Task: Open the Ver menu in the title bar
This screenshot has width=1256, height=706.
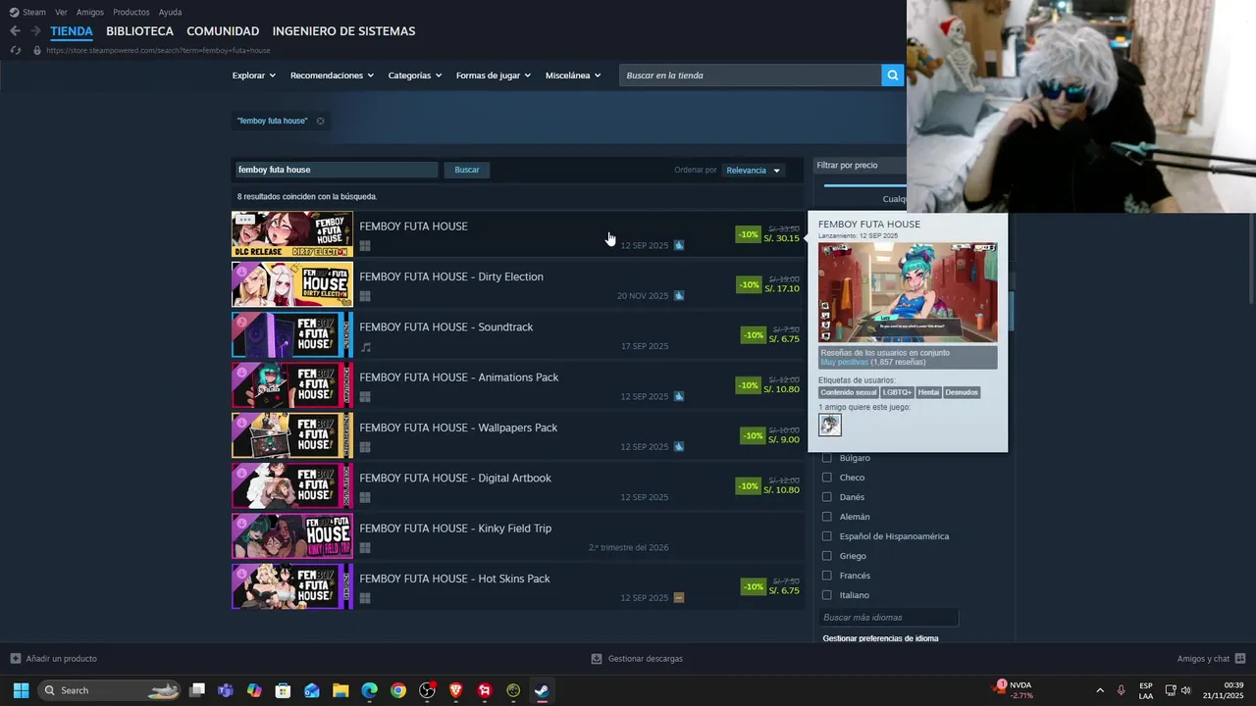Action: [61, 12]
